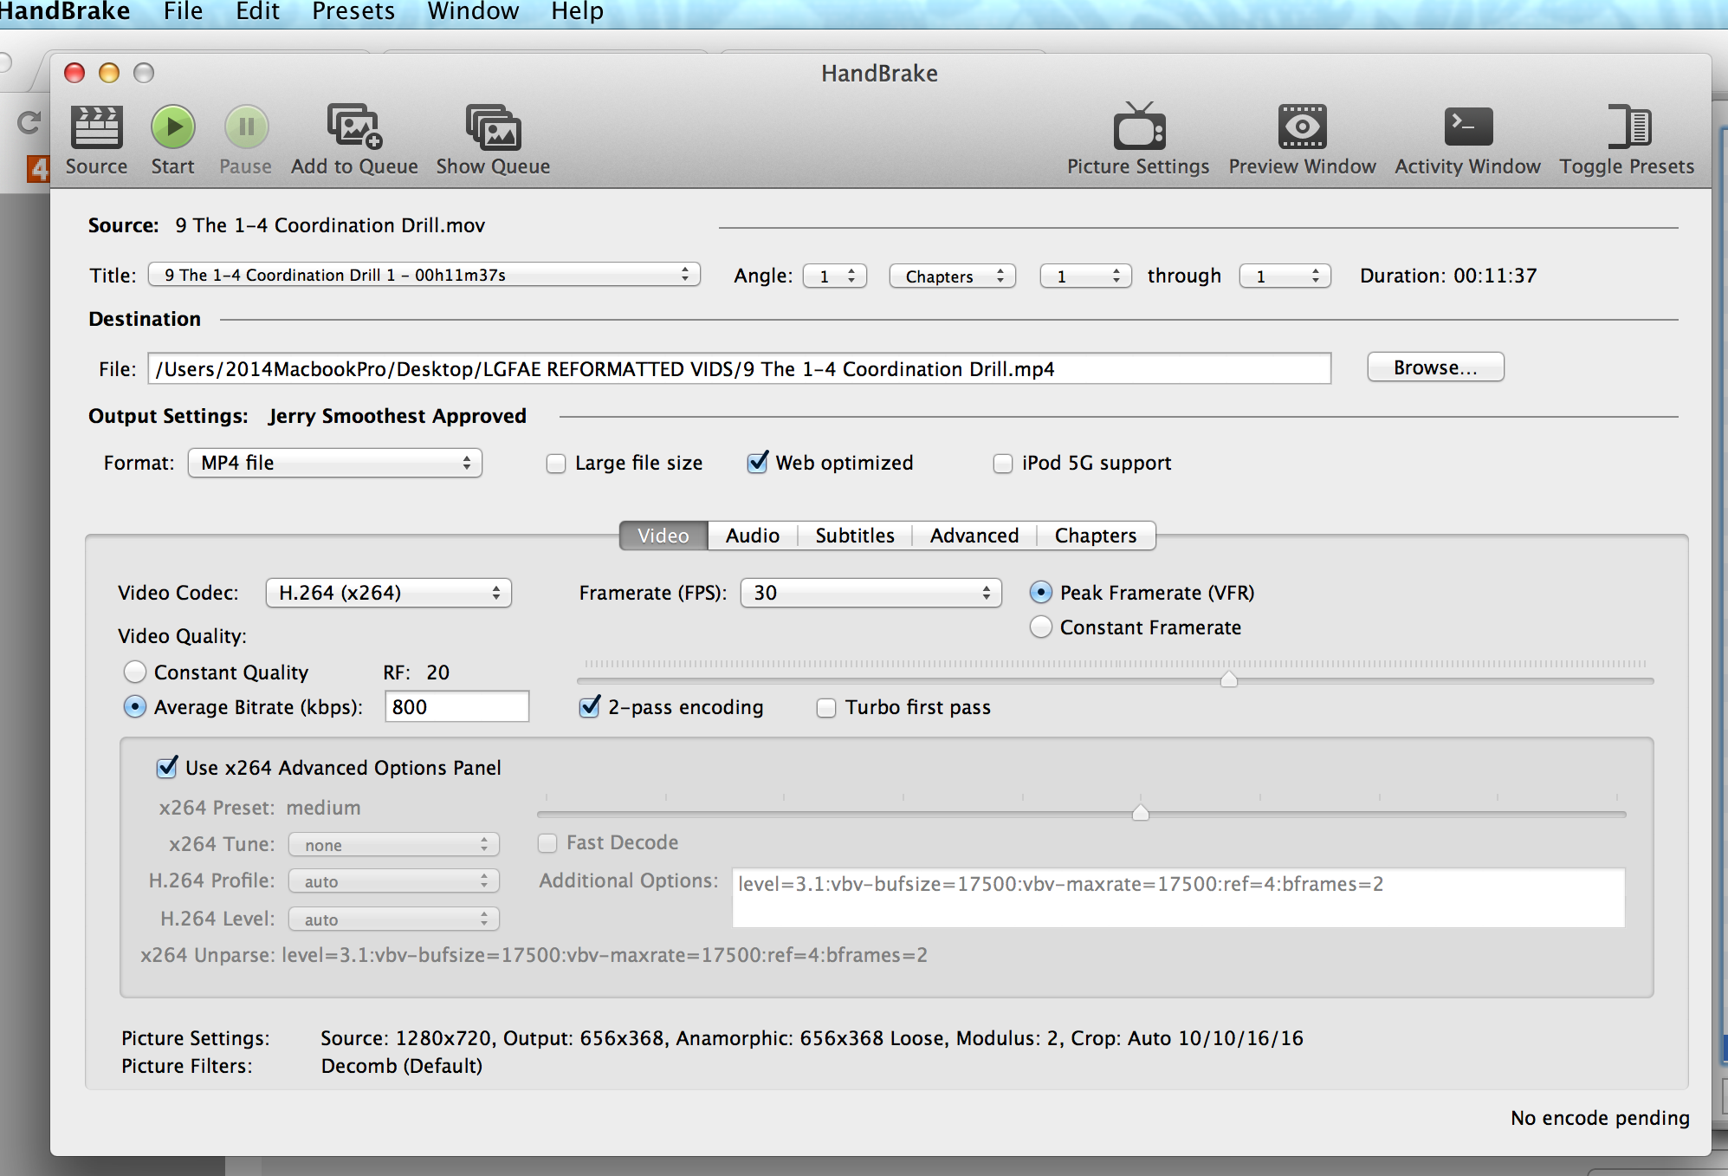Open the ending chapter dropdown after 'through'
The width and height of the screenshot is (1728, 1176).
(1285, 276)
